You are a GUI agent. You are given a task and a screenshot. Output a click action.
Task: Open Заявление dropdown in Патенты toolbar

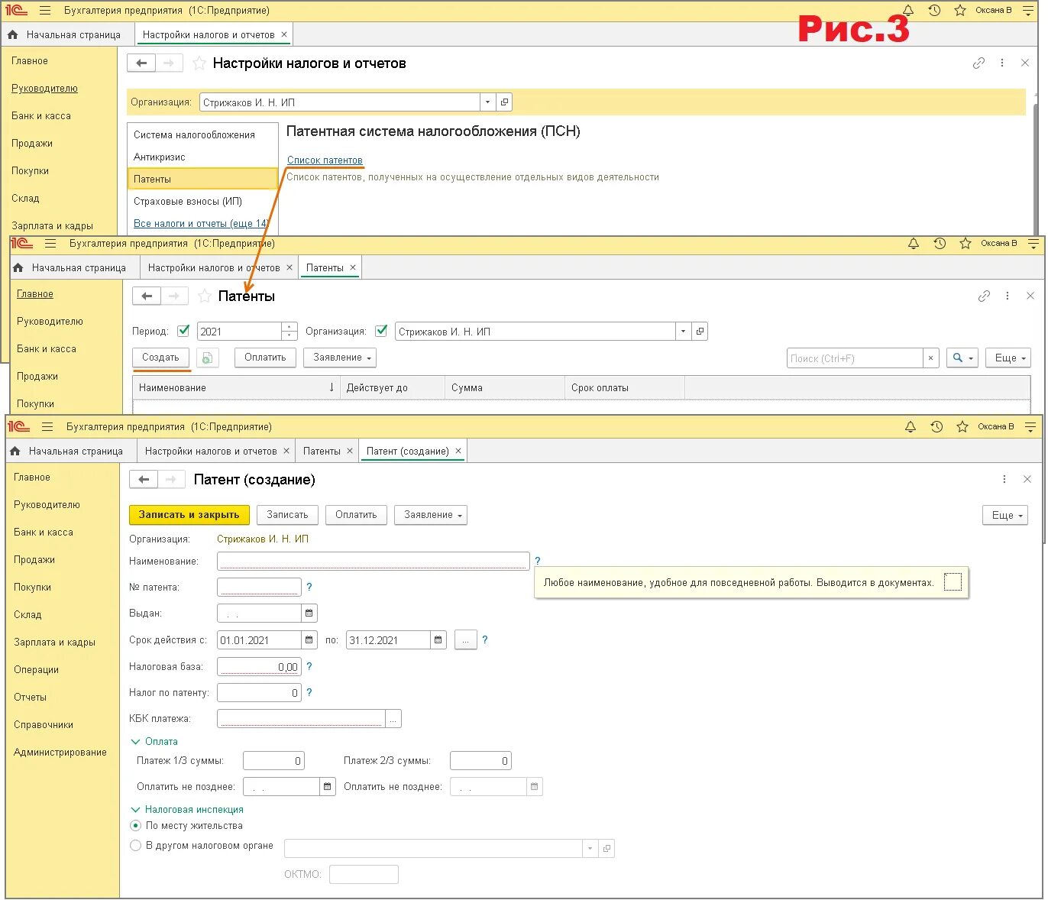pyautogui.click(x=340, y=358)
